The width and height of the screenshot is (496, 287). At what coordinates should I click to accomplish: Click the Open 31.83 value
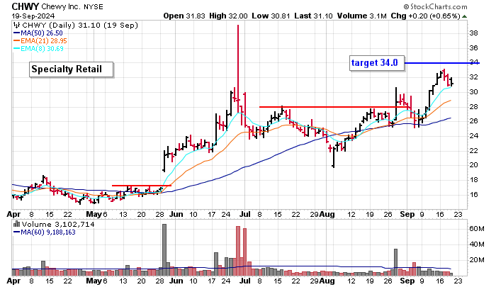click(184, 16)
